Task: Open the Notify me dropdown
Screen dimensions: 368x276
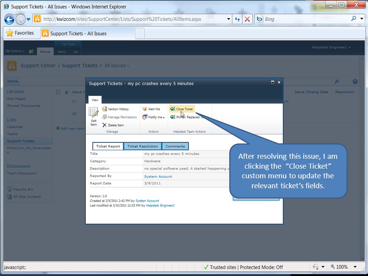Action: point(153,117)
